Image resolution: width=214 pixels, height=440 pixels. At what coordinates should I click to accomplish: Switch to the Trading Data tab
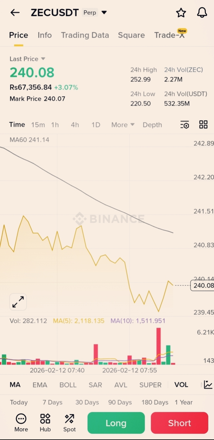pyautogui.click(x=85, y=35)
